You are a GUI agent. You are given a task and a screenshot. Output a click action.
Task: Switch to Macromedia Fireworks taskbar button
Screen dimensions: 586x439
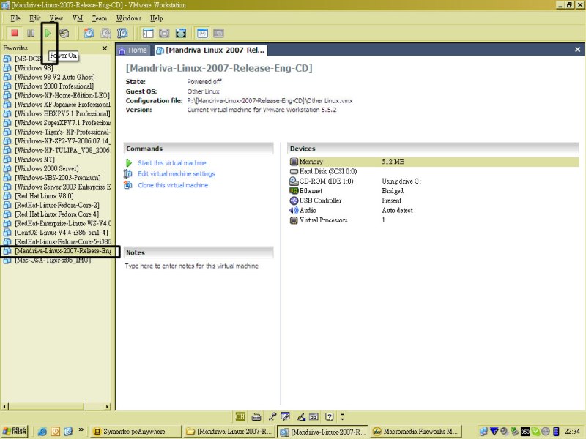pyautogui.click(x=417, y=432)
